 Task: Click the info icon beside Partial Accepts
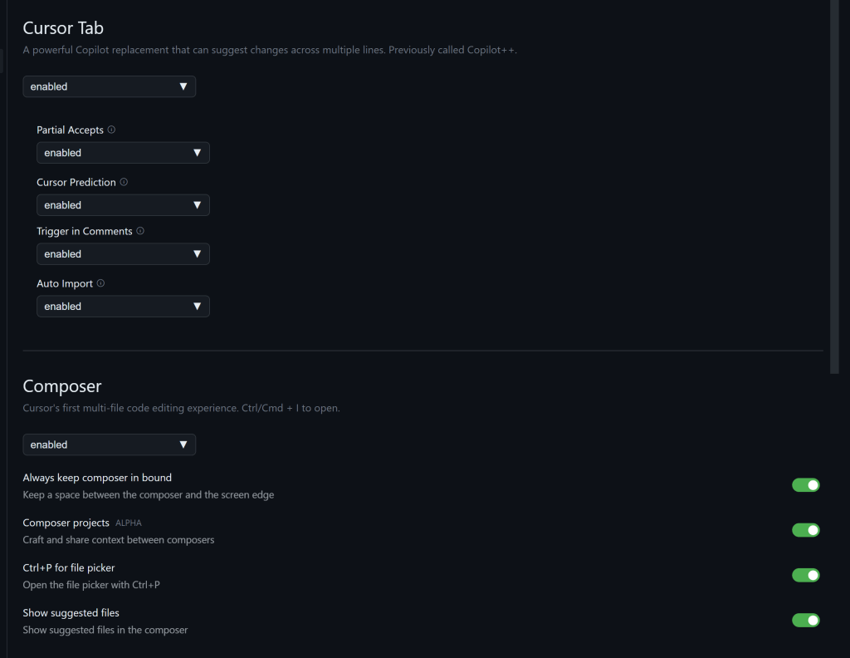click(x=111, y=130)
